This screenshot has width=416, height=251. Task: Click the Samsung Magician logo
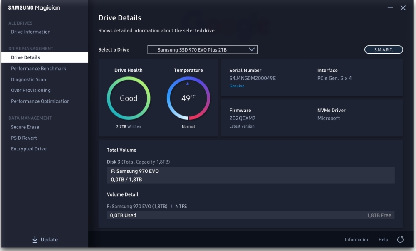click(x=33, y=8)
